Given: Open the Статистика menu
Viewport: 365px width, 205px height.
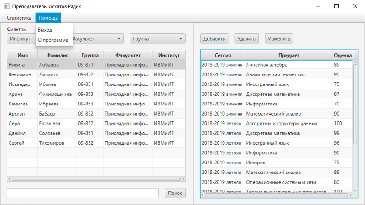Looking at the screenshot, I should (19, 18).
